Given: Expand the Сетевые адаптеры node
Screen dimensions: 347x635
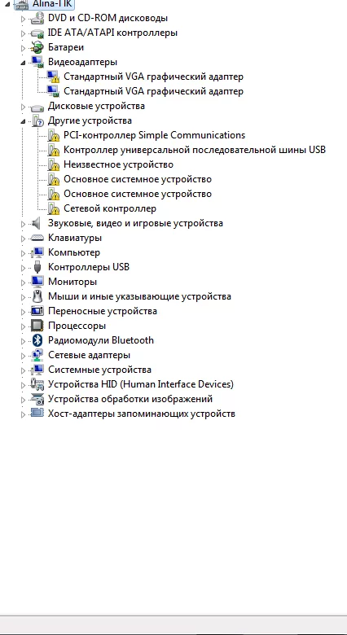Looking at the screenshot, I should [x=23, y=356].
